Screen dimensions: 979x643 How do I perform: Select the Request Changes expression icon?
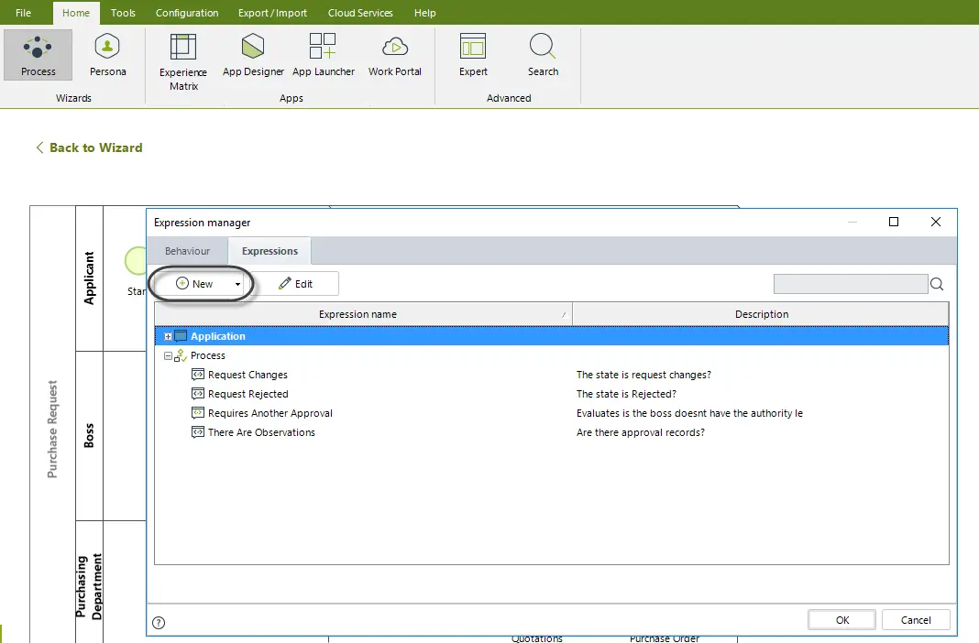tap(198, 375)
